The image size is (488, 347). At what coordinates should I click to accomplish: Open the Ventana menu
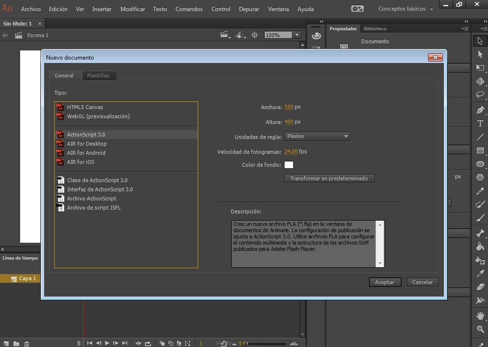point(278,9)
